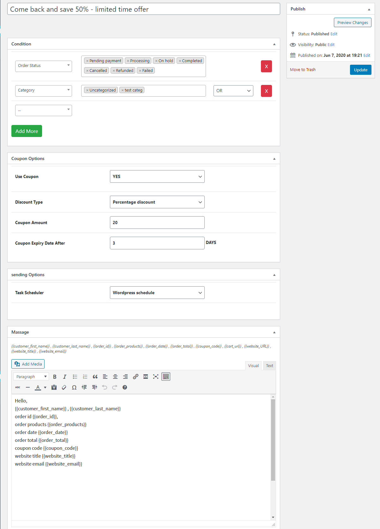Apply blockquote formatting
The height and width of the screenshot is (529, 380).
pos(95,377)
